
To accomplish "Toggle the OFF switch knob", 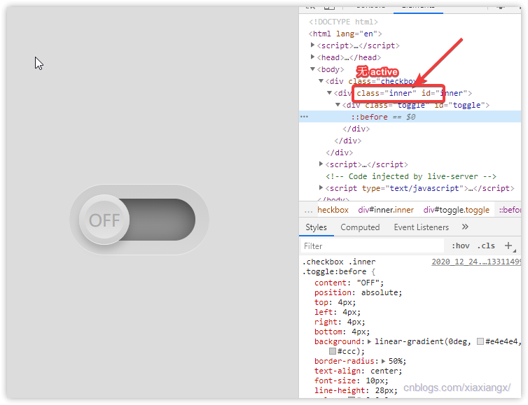I will [104, 220].
